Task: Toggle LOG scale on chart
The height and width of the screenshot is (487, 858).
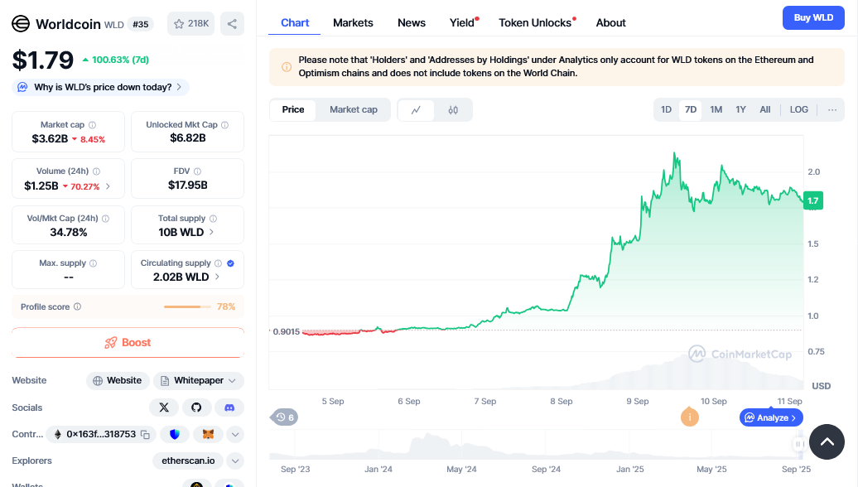Action: click(799, 109)
